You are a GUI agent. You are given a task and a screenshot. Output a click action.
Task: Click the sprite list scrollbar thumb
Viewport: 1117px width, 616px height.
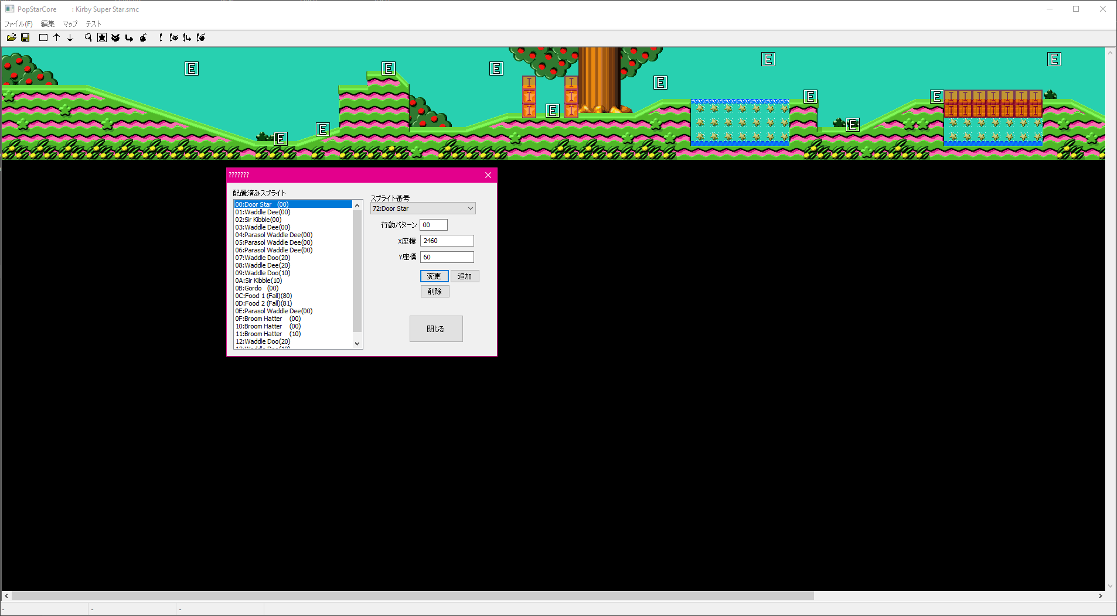357,271
